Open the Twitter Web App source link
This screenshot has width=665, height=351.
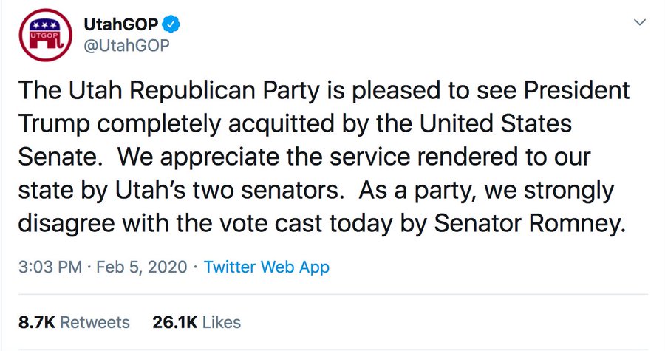pyautogui.click(x=266, y=267)
